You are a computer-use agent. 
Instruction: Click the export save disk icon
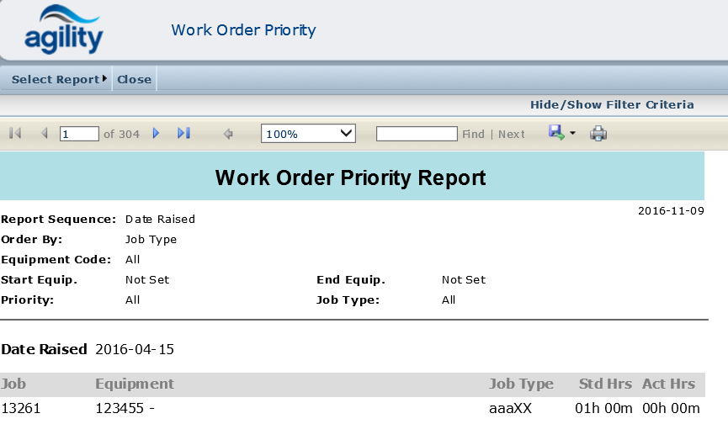[x=555, y=133]
